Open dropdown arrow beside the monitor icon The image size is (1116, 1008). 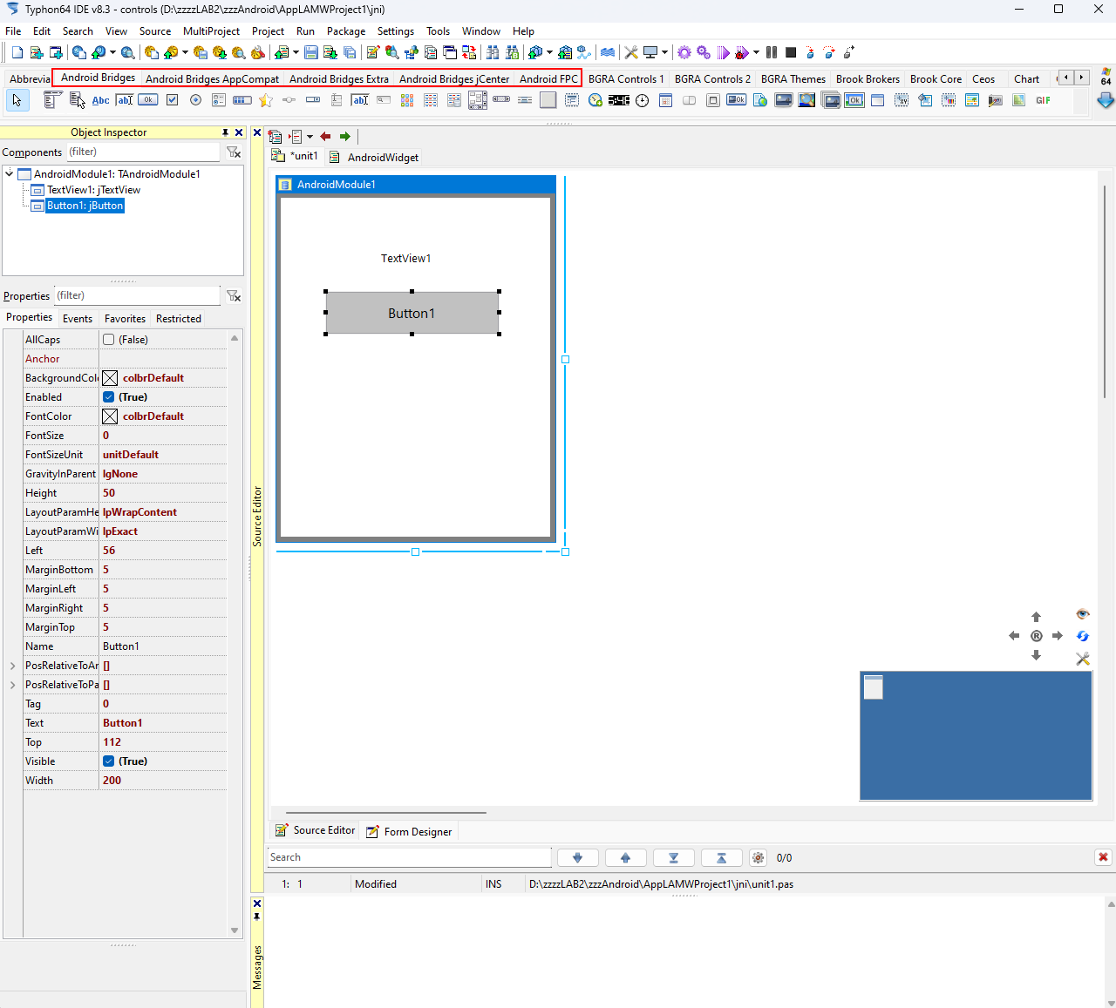(664, 53)
